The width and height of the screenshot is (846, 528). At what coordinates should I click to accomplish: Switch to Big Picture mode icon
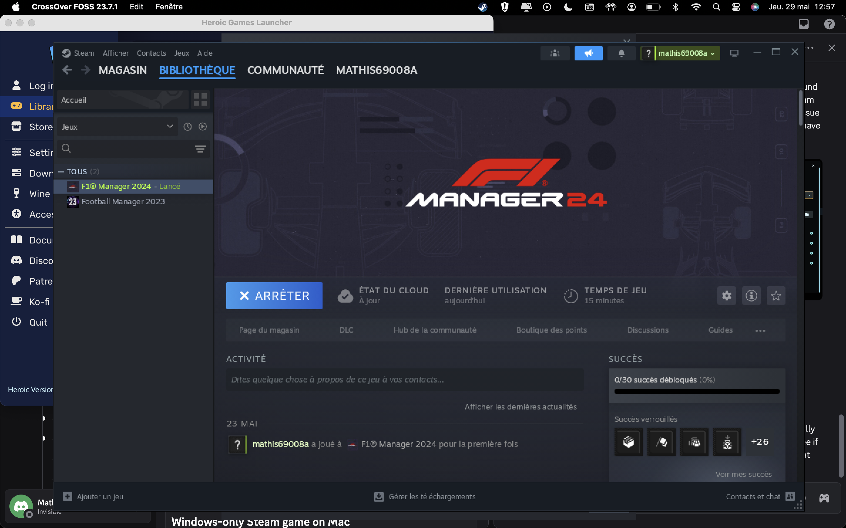pos(734,53)
